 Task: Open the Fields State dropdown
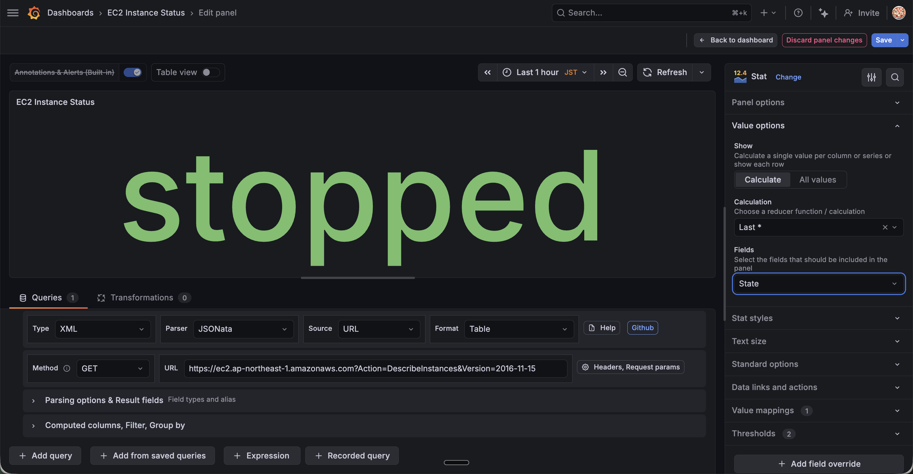pyautogui.click(x=818, y=283)
